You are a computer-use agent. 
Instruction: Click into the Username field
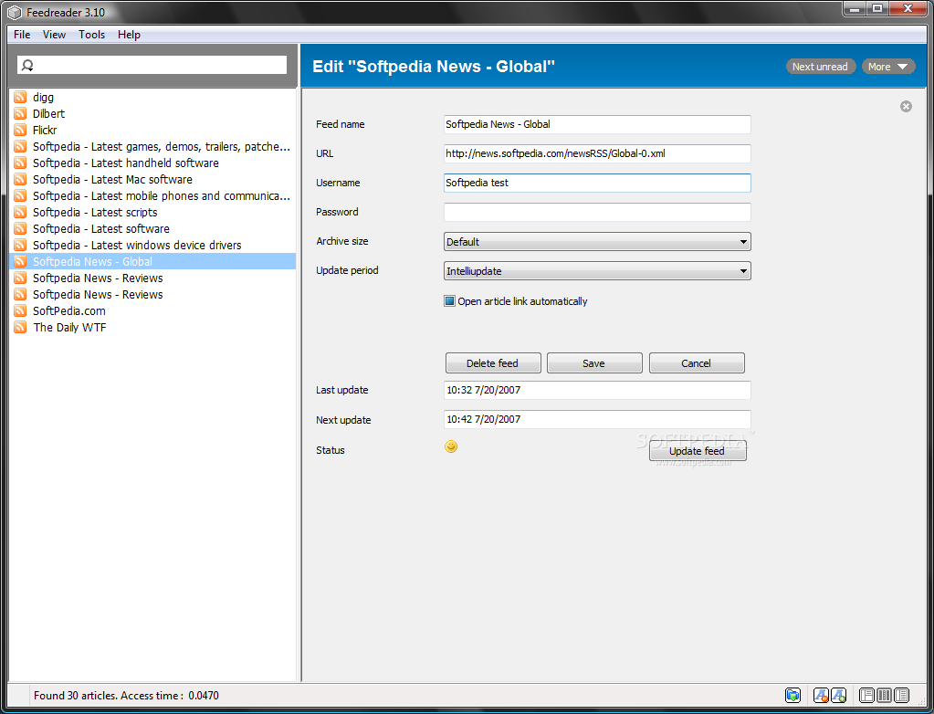pyautogui.click(x=597, y=183)
